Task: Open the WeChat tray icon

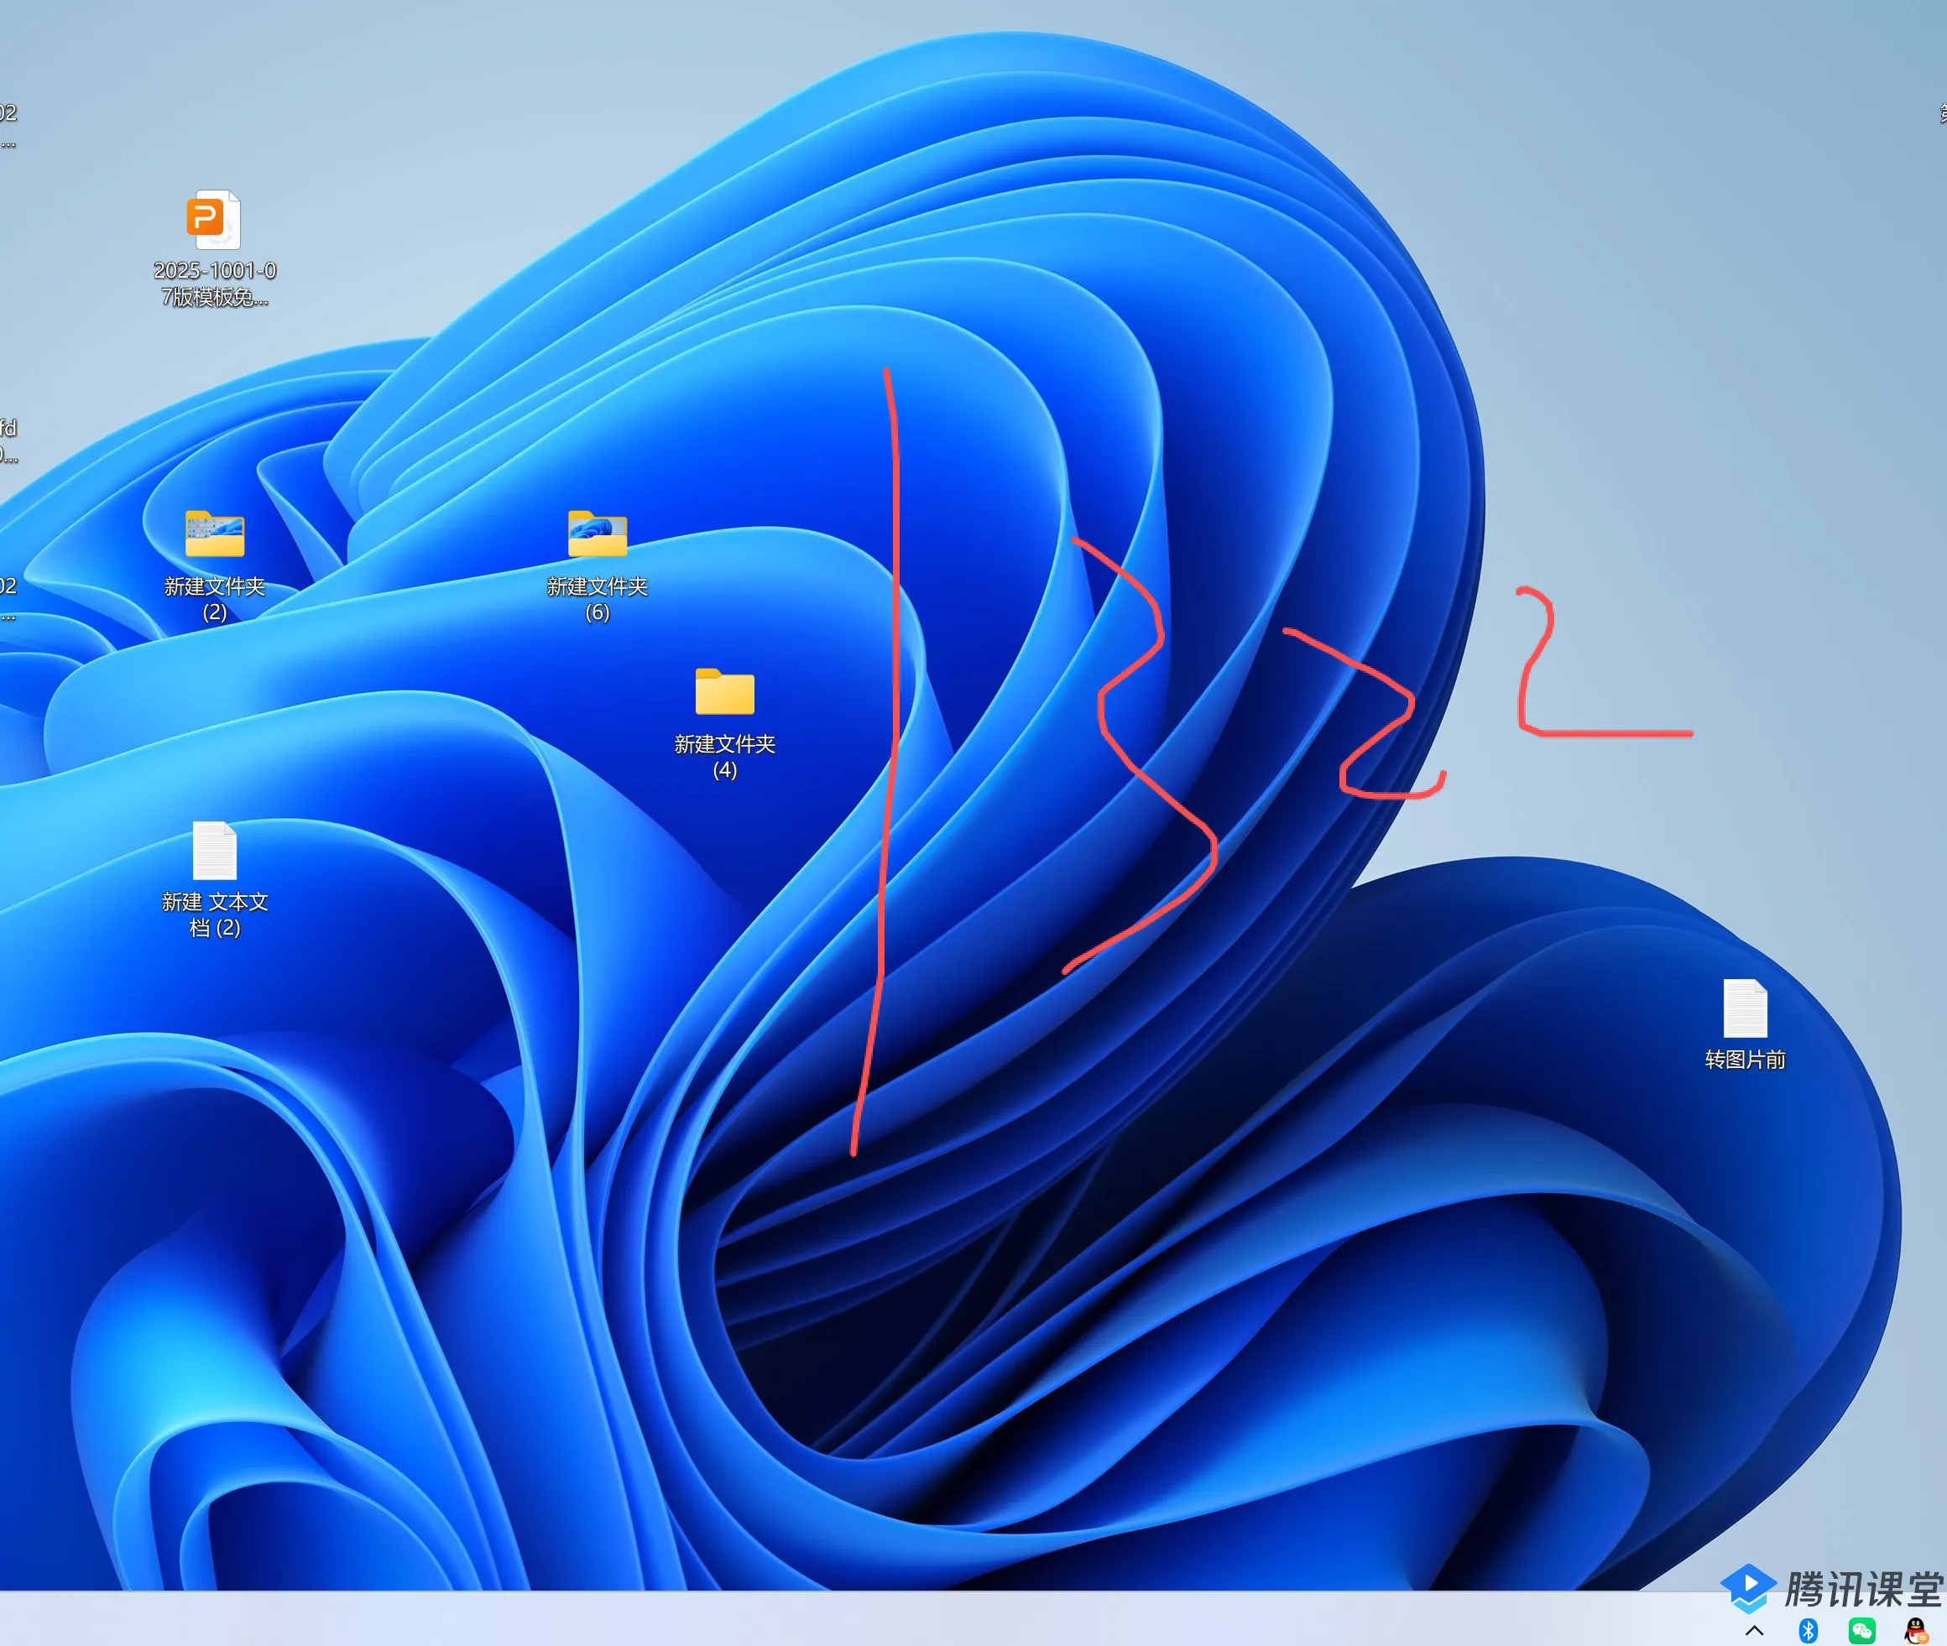Action: tap(1861, 1630)
